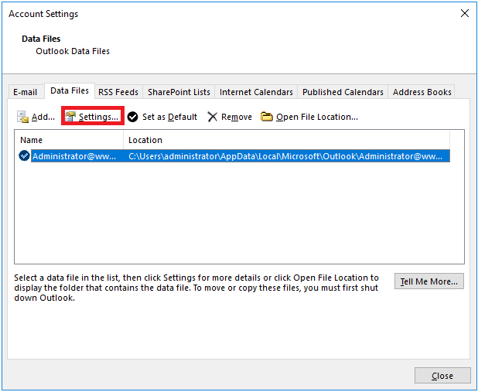Select the Data Files tab

70,90
